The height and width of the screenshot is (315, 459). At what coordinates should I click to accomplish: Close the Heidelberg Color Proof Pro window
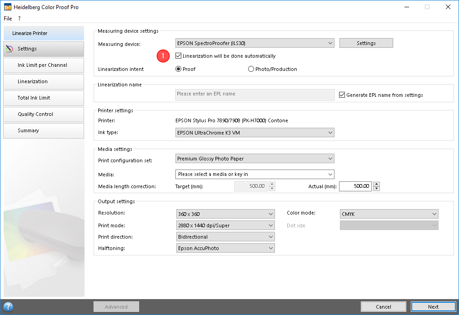(448, 7)
